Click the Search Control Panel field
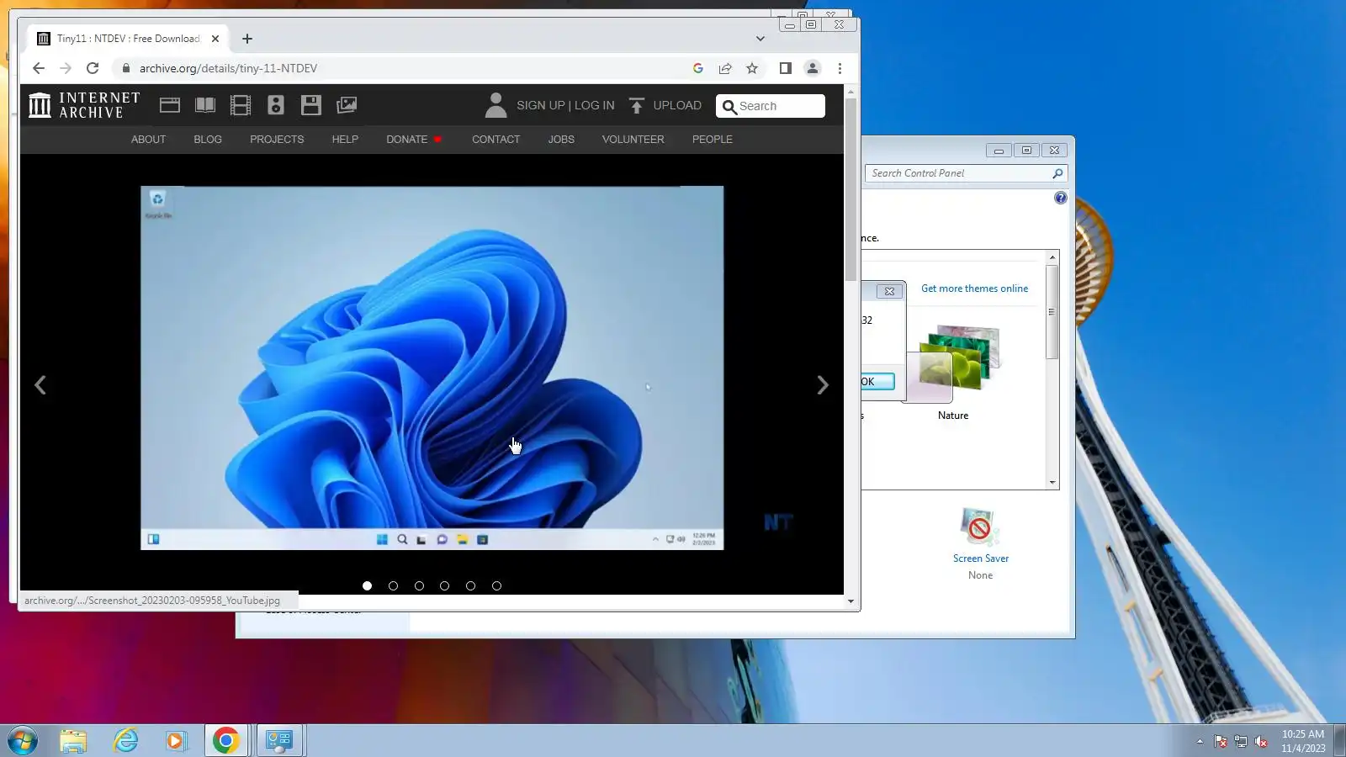Screen dimensions: 1346x757 click(x=966, y=173)
